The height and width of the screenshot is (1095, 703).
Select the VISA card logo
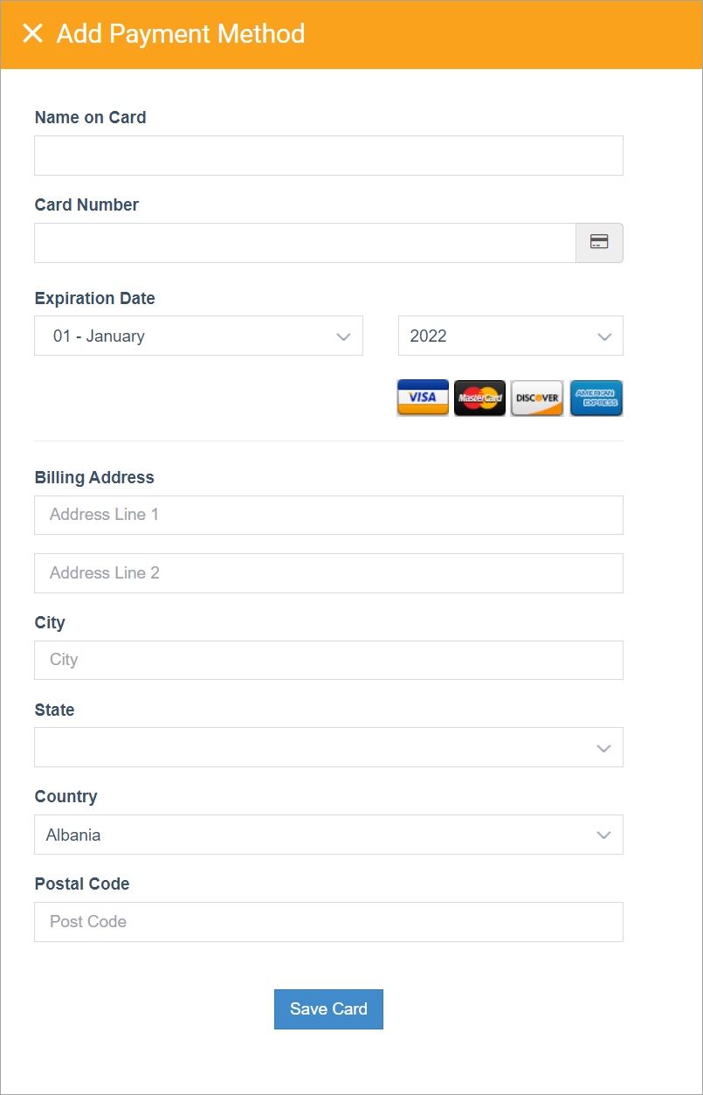point(422,398)
